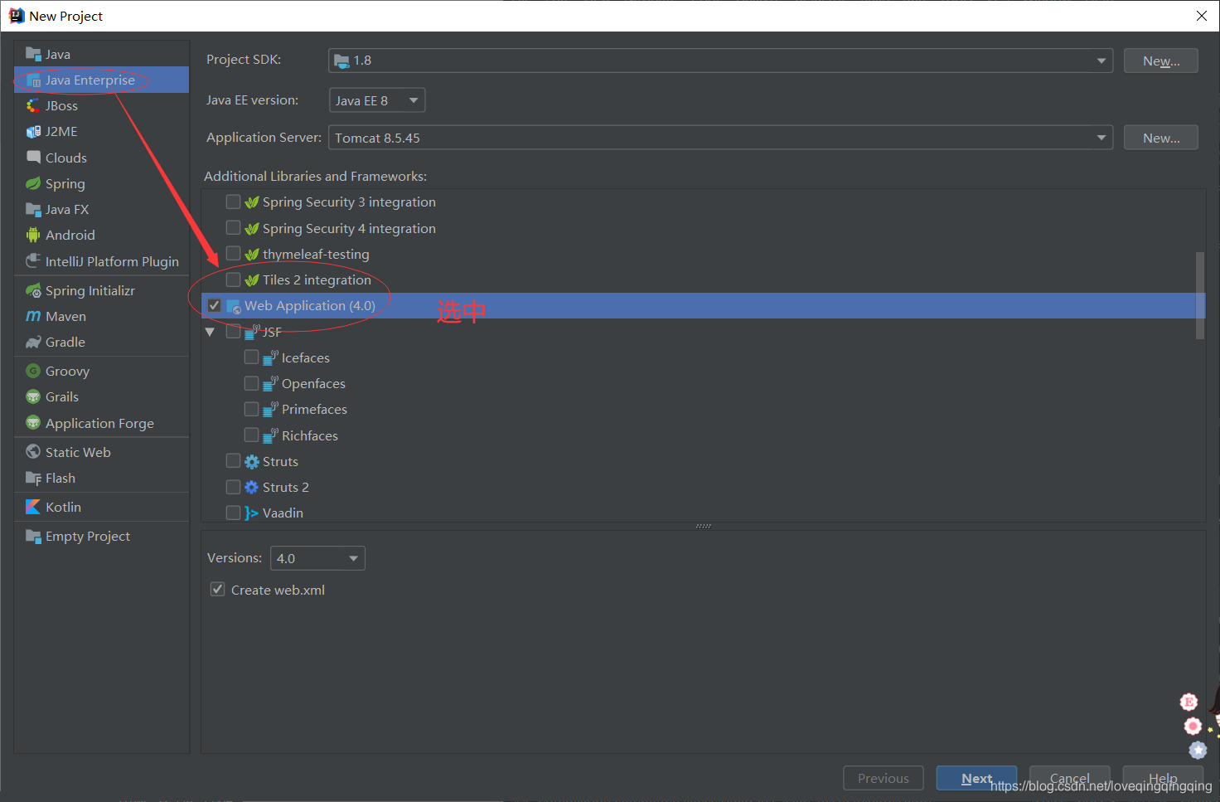Enable Spring Security 4 integration checkbox
Screen dimensions: 1220x802
pyautogui.click(x=234, y=227)
